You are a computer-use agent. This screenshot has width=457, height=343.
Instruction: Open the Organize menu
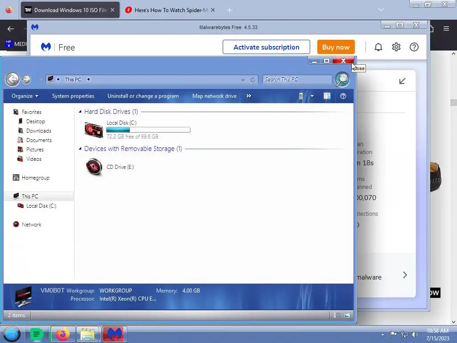click(x=25, y=96)
